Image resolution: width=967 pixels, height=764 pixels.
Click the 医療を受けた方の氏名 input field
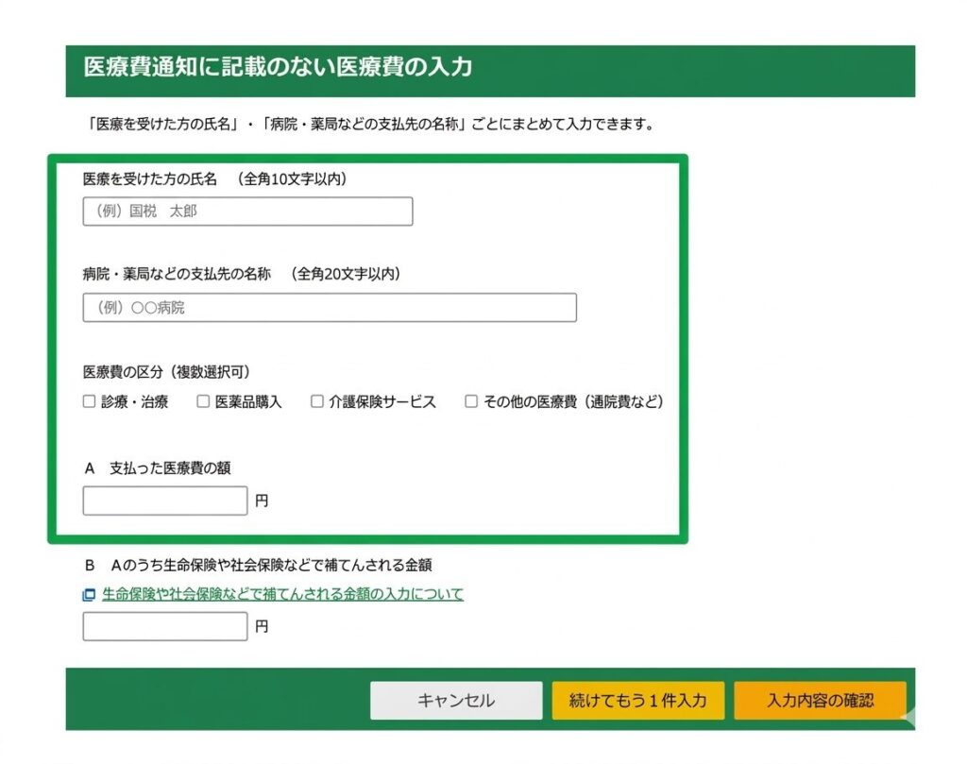pos(247,212)
